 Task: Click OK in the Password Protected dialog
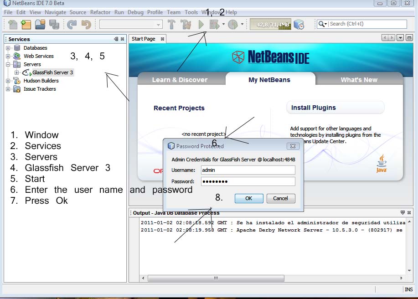[249, 198]
